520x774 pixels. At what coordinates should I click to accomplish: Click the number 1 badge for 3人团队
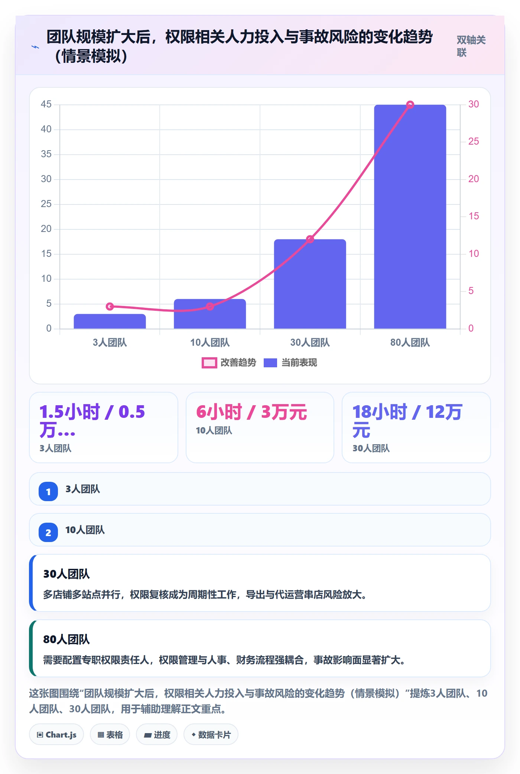tap(48, 491)
